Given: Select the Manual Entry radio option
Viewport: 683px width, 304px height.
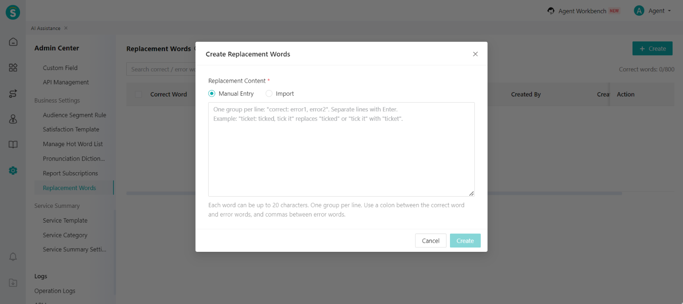Looking at the screenshot, I should click(x=212, y=94).
